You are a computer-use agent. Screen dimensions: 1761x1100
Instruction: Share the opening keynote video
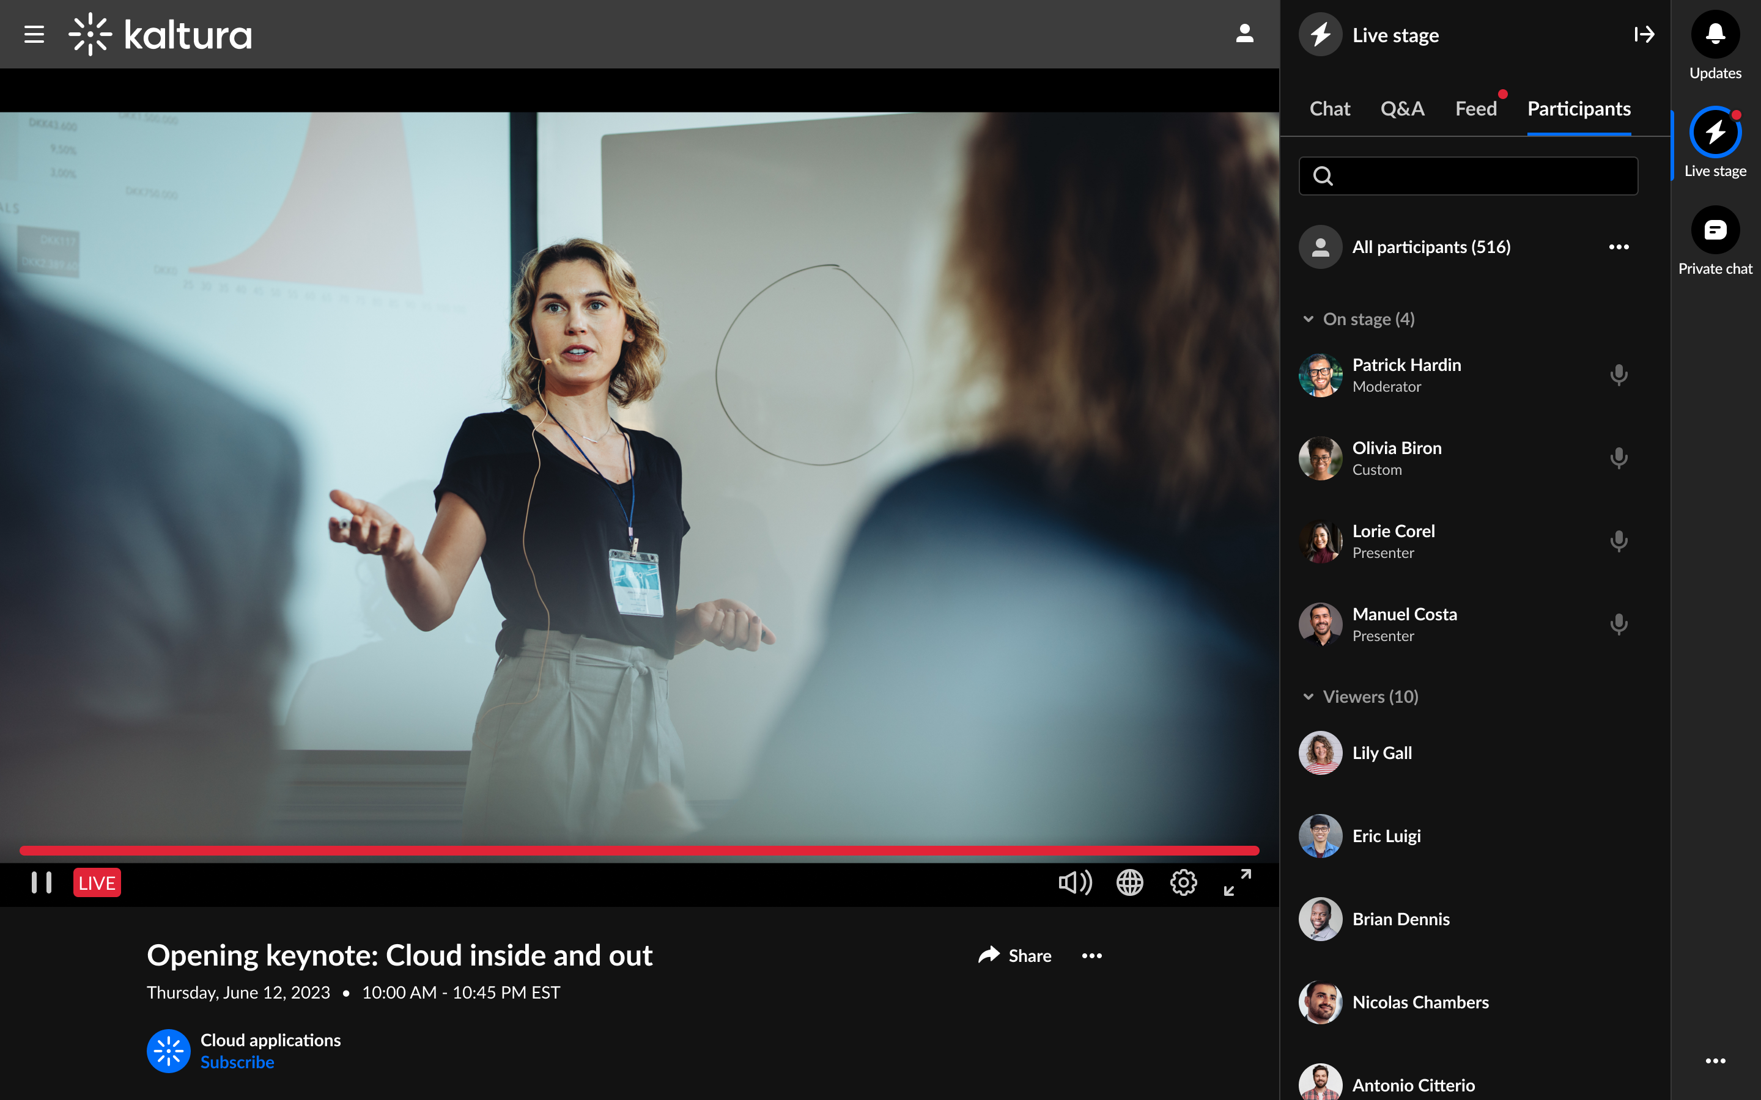[x=1015, y=955]
